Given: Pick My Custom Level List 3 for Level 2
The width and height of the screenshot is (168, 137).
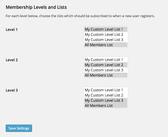Looking at the screenshot, I should [106, 70].
